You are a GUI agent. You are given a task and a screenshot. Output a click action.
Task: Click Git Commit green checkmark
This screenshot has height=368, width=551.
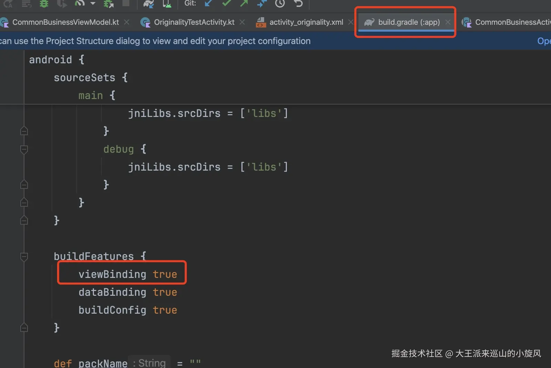226,3
